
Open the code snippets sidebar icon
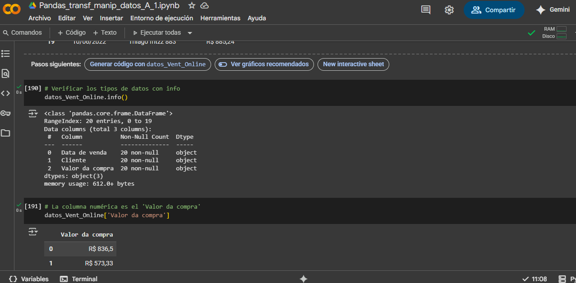point(5,93)
